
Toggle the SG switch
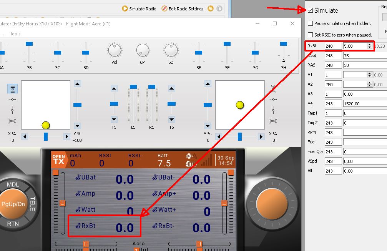click(x=255, y=53)
